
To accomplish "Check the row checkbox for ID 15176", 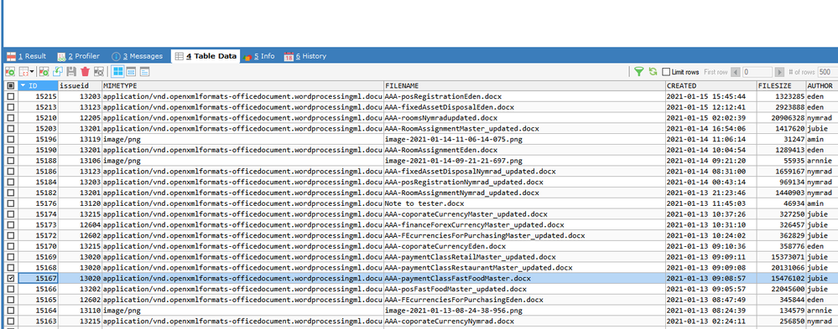I will click(10, 203).
